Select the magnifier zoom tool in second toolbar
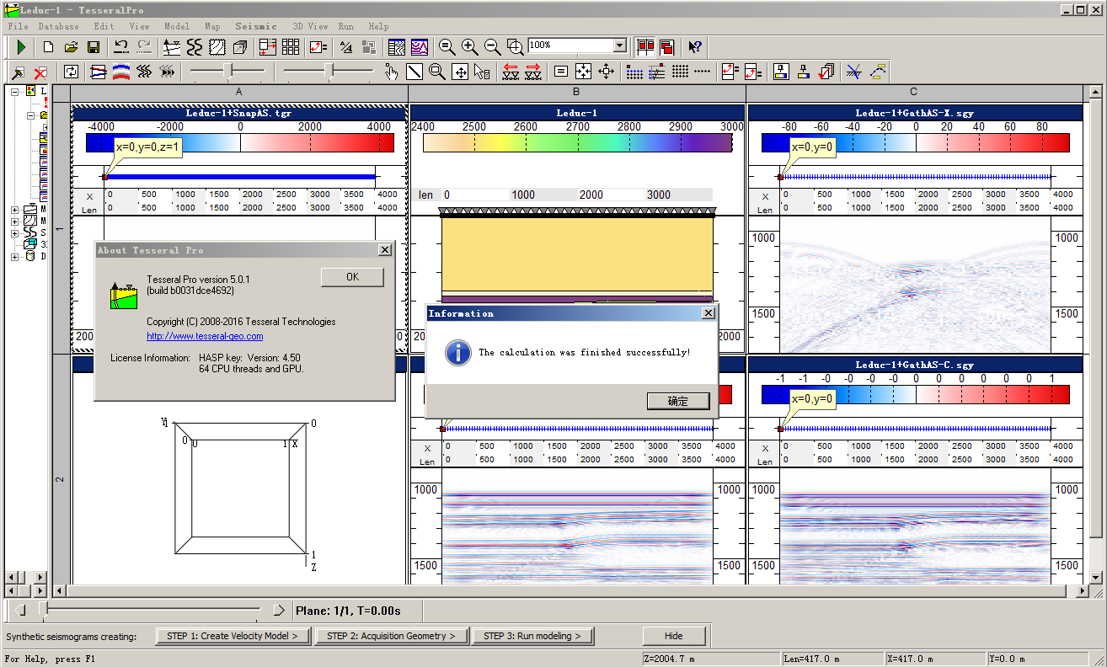 coord(437,72)
